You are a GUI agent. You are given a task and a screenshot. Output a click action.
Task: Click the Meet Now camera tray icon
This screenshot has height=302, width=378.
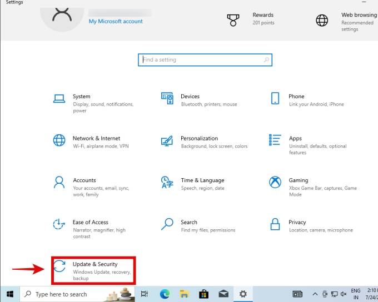pyautogui.click(x=325, y=294)
